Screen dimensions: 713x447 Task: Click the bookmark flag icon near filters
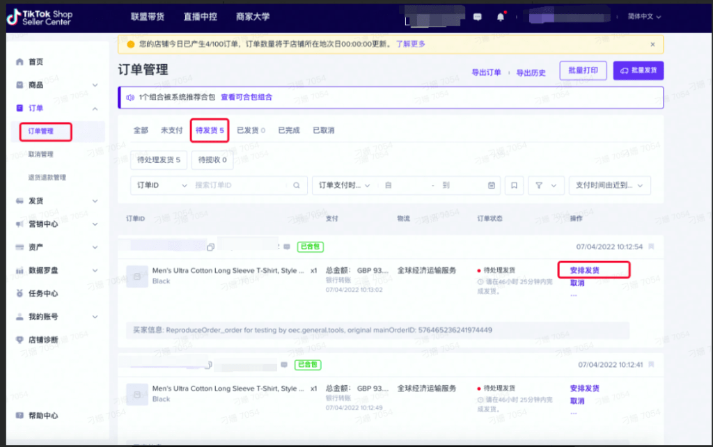514,185
